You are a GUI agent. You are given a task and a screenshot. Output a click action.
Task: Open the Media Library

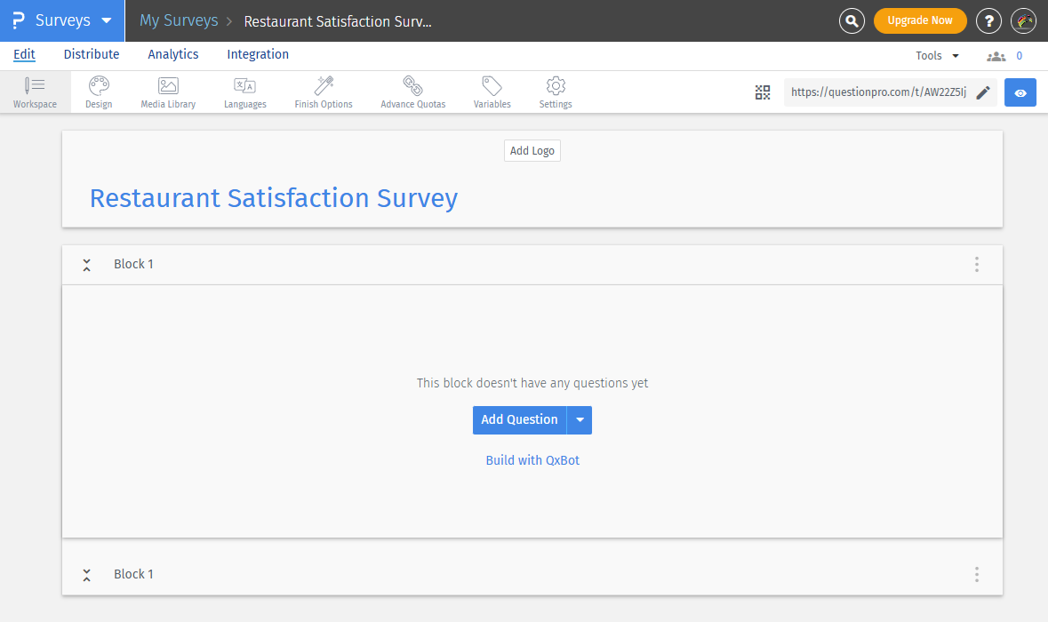[x=168, y=92]
